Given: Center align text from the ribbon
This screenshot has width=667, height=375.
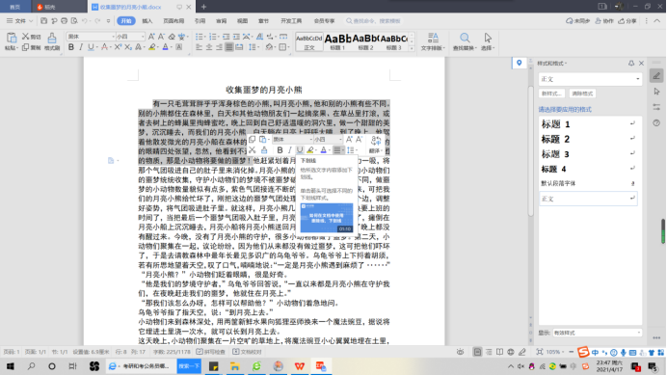Looking at the screenshot, I should 209,47.
